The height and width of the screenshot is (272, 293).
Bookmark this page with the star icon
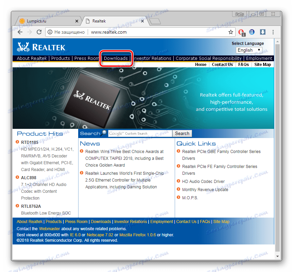tap(230, 32)
